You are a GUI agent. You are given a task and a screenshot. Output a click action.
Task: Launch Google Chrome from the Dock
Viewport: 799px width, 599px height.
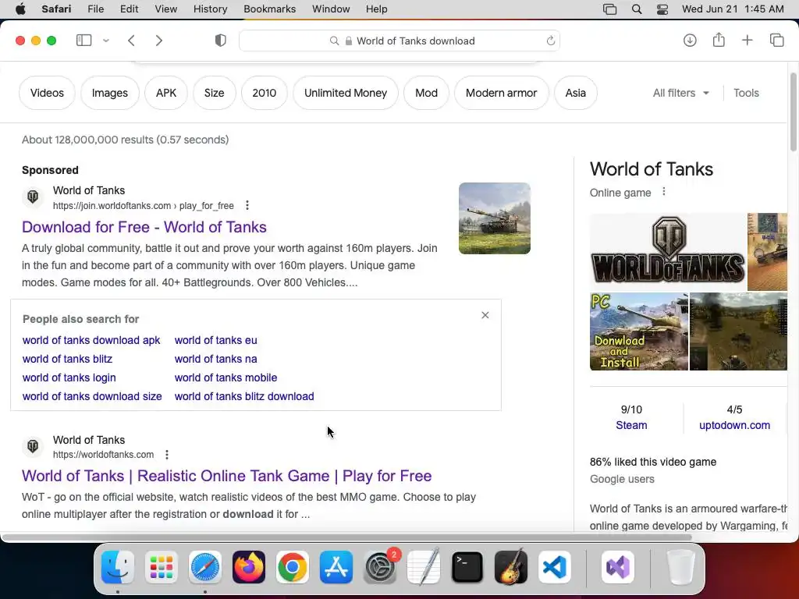(x=293, y=567)
